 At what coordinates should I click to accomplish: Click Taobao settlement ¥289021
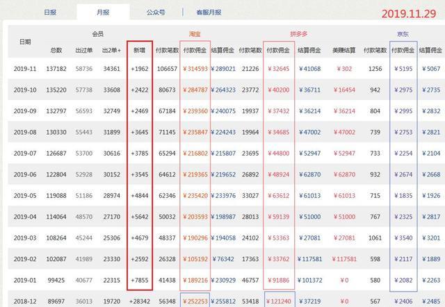click(x=223, y=69)
